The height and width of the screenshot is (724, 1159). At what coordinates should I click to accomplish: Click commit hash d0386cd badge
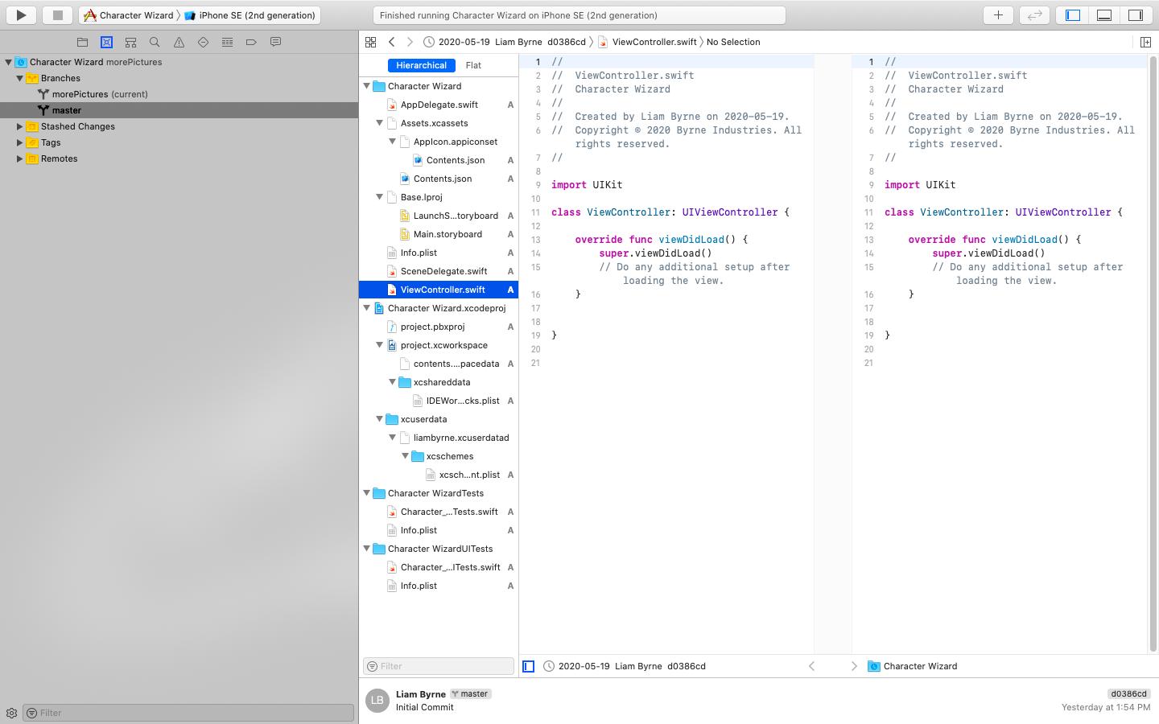1128,693
